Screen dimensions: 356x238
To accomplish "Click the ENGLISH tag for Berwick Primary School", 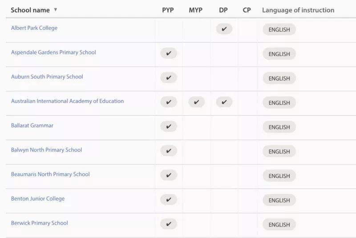I will (x=279, y=225).
